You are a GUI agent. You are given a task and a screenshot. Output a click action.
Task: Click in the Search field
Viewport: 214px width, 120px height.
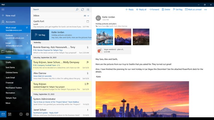(x=53, y=9)
